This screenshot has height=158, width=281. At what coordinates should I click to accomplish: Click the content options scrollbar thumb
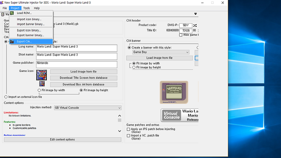tap(119, 120)
